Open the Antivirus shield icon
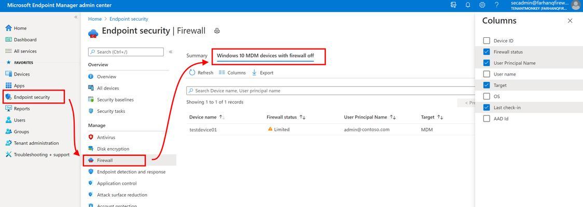This screenshot has width=583, height=207. pyautogui.click(x=91, y=137)
